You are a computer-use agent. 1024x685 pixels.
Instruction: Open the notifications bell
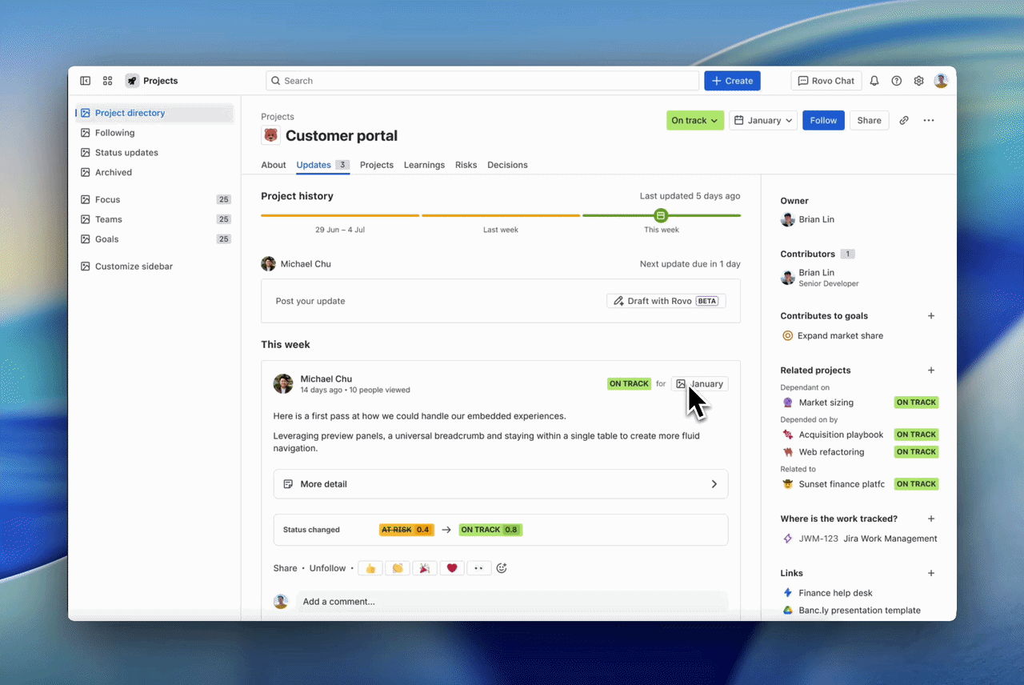point(874,81)
